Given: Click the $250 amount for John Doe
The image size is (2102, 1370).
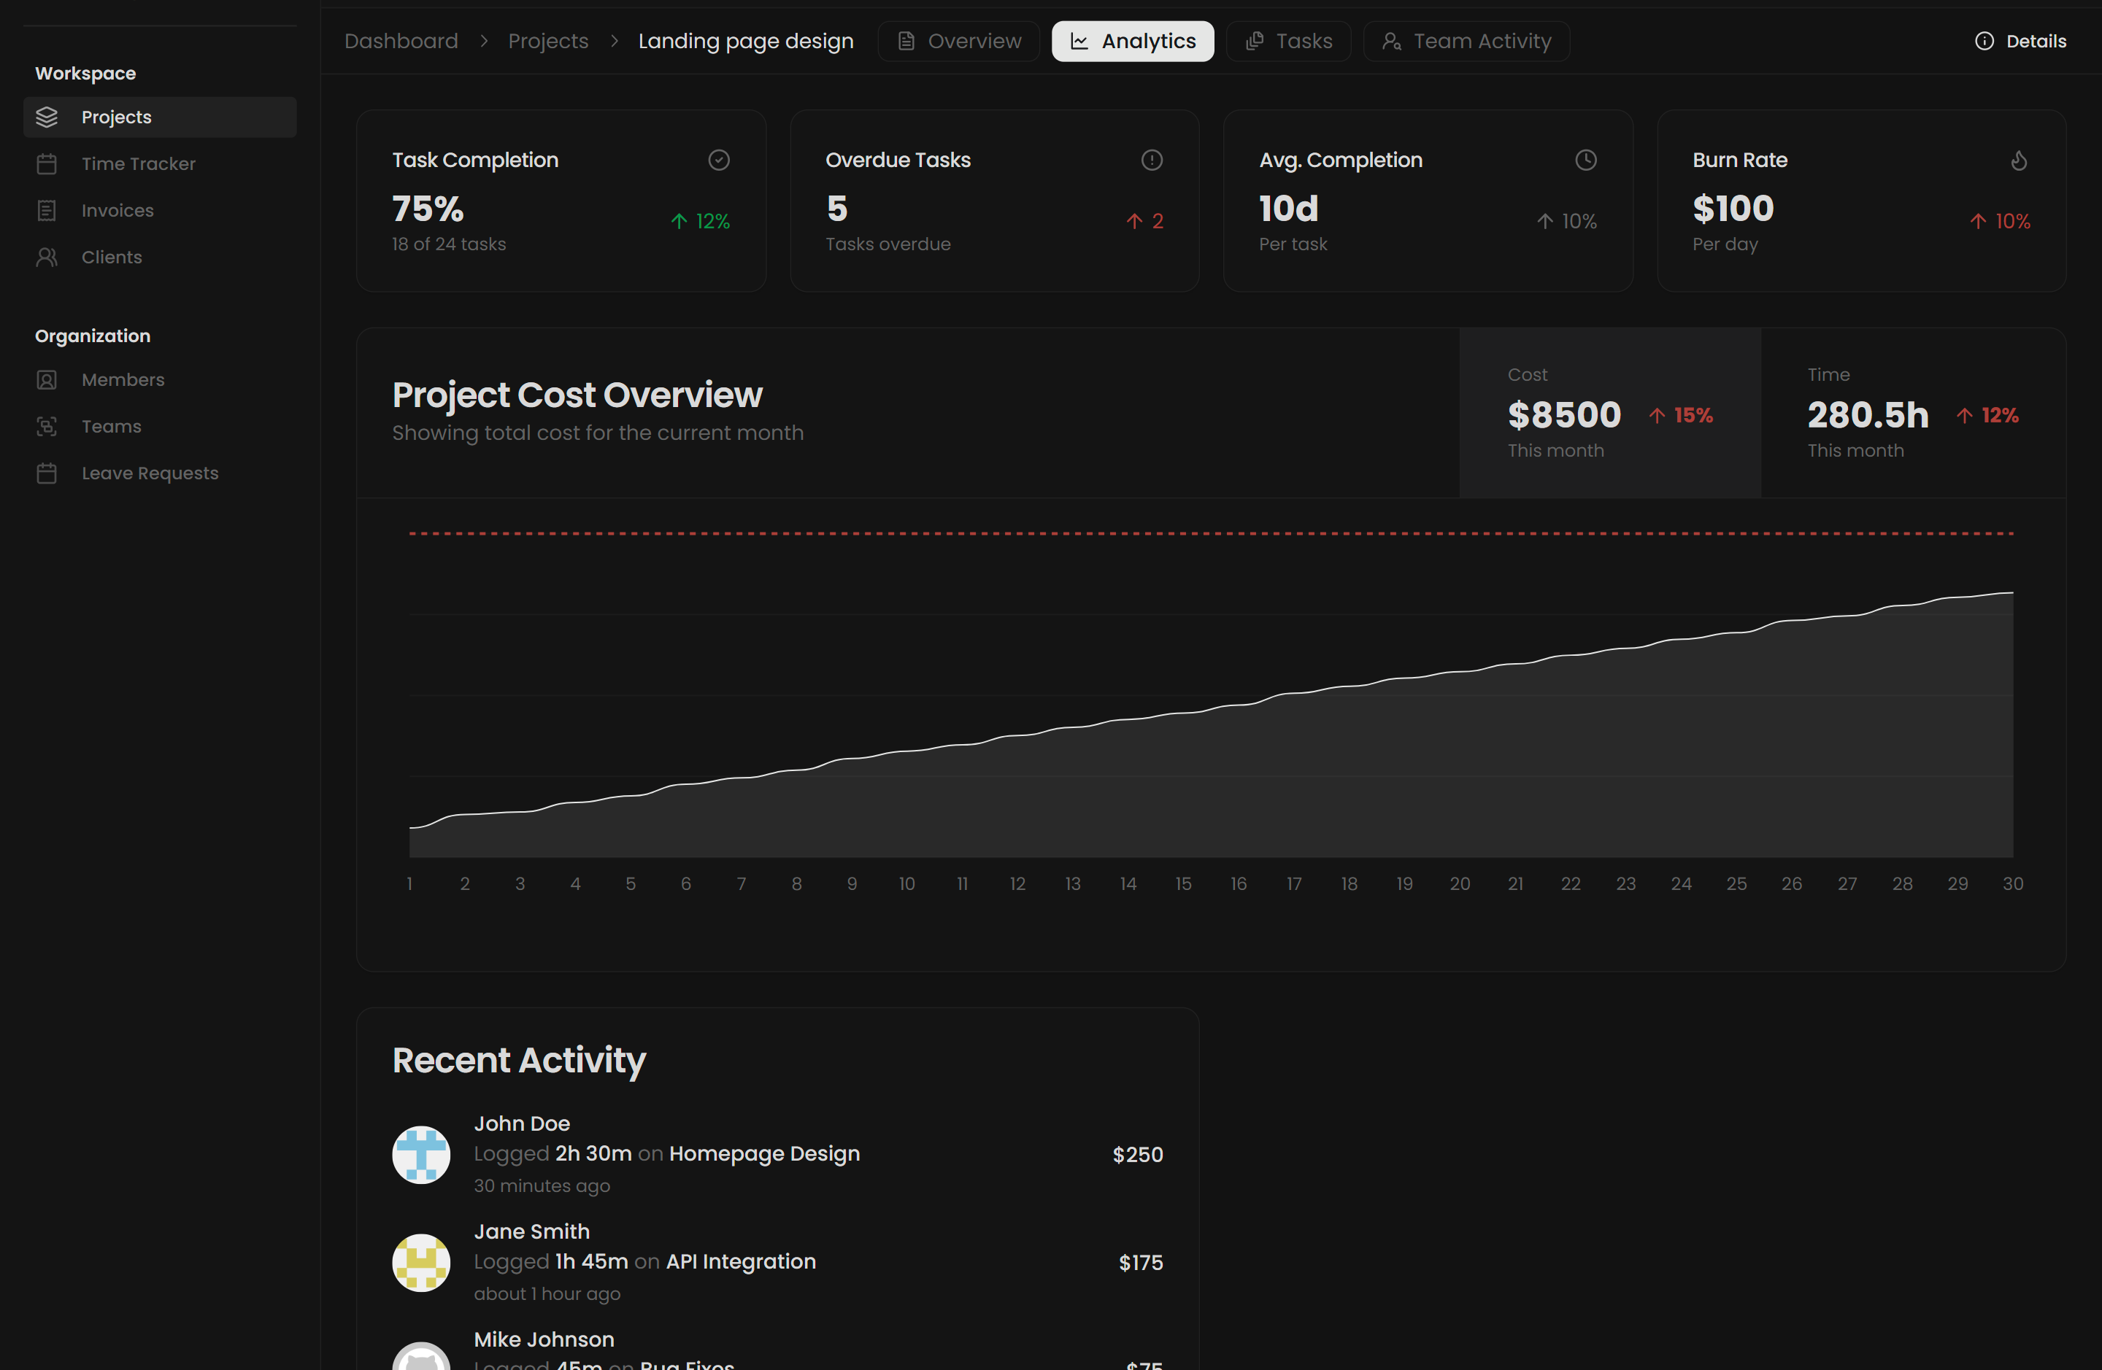Looking at the screenshot, I should (x=1138, y=1155).
